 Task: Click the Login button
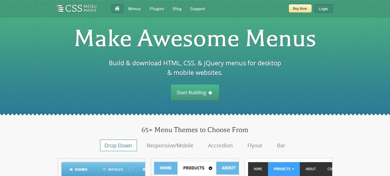coord(324,9)
